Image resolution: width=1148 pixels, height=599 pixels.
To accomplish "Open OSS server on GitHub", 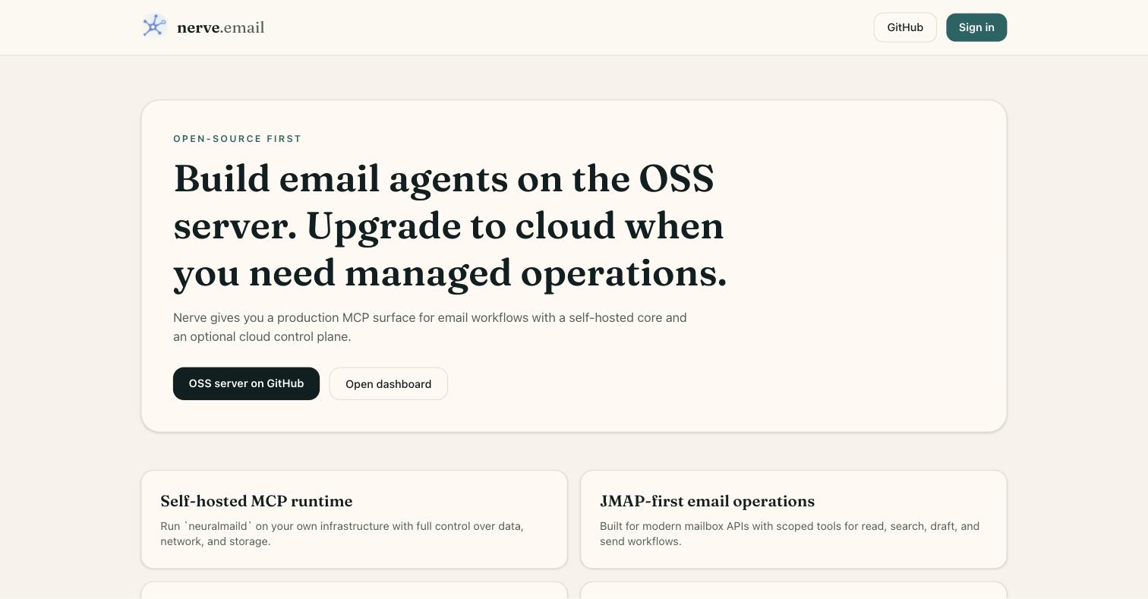I will [x=246, y=383].
